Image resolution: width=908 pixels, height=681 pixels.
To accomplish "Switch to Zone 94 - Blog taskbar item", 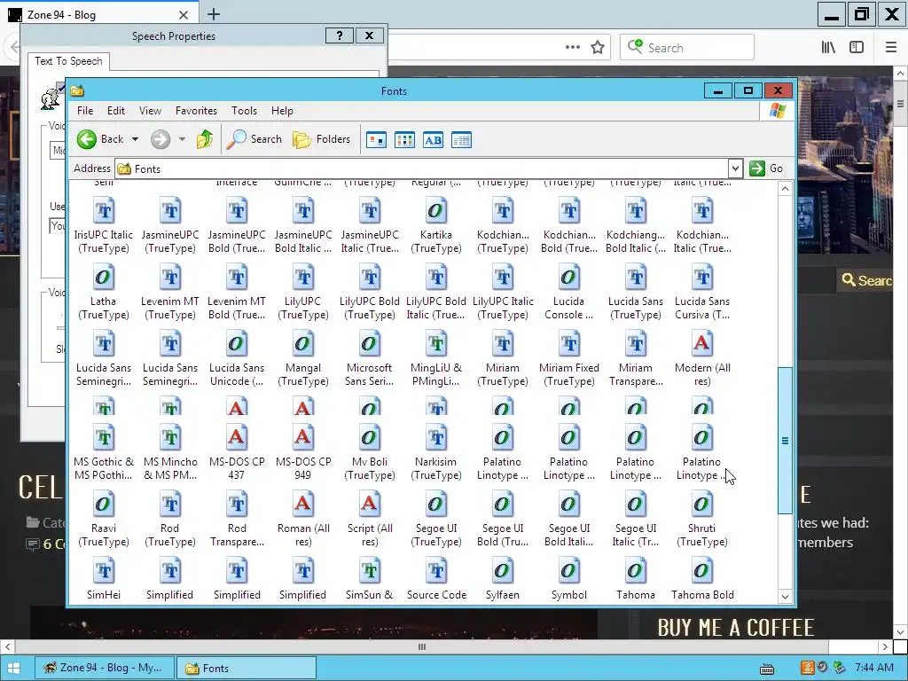I will pyautogui.click(x=105, y=668).
